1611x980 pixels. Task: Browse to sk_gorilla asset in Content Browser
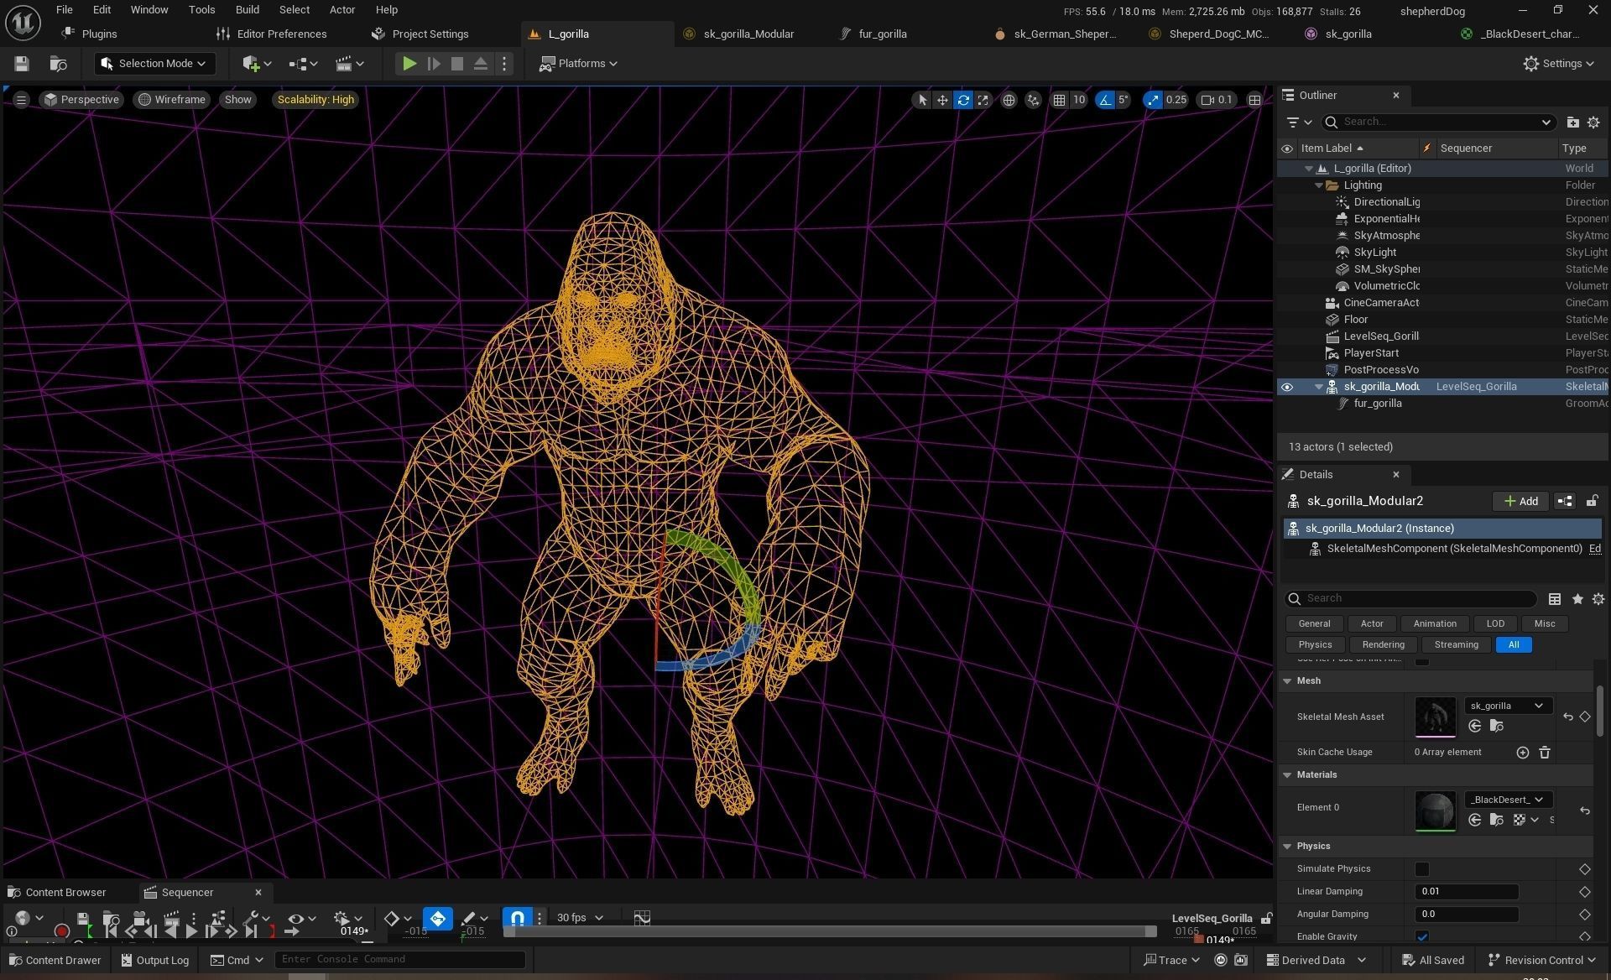coord(1496,726)
